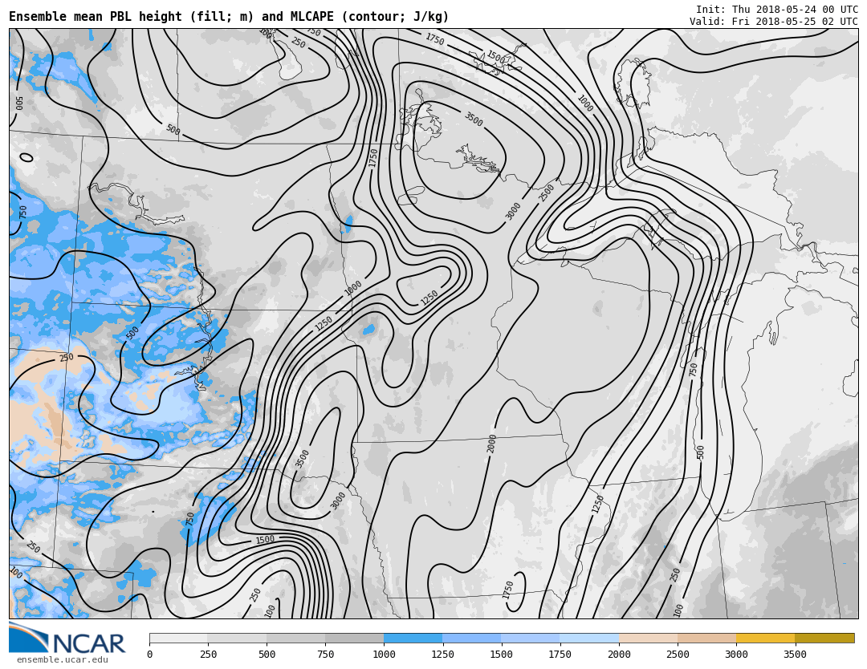Image resolution: width=867 pixels, height=669 pixels.
Task: Click the 2500 contour label on the map
Action: [547, 193]
